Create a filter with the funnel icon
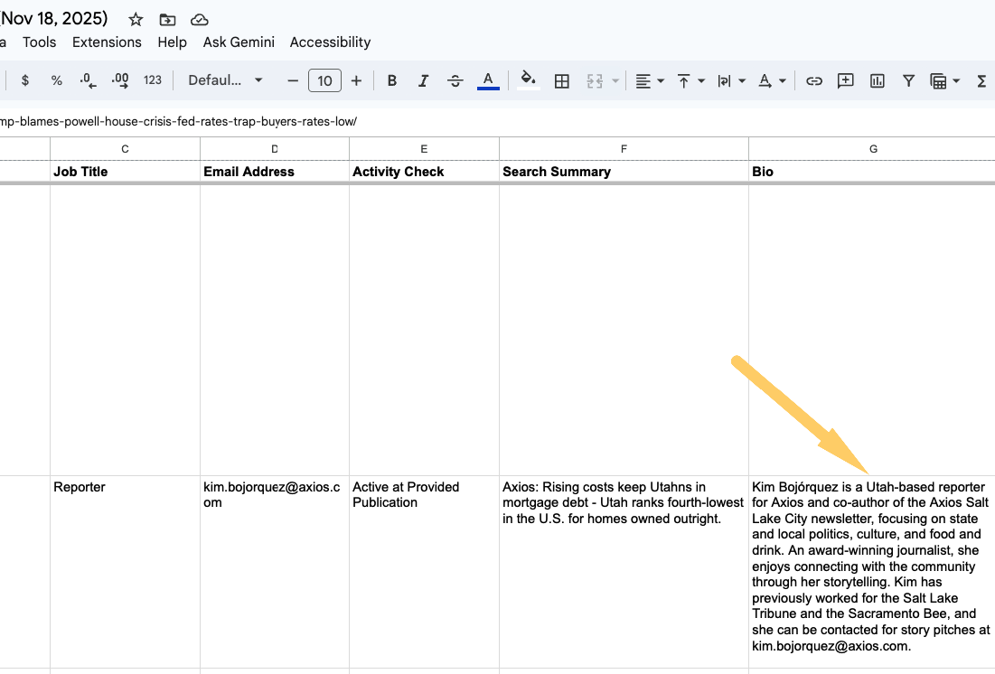The width and height of the screenshot is (995, 674). pos(909,81)
